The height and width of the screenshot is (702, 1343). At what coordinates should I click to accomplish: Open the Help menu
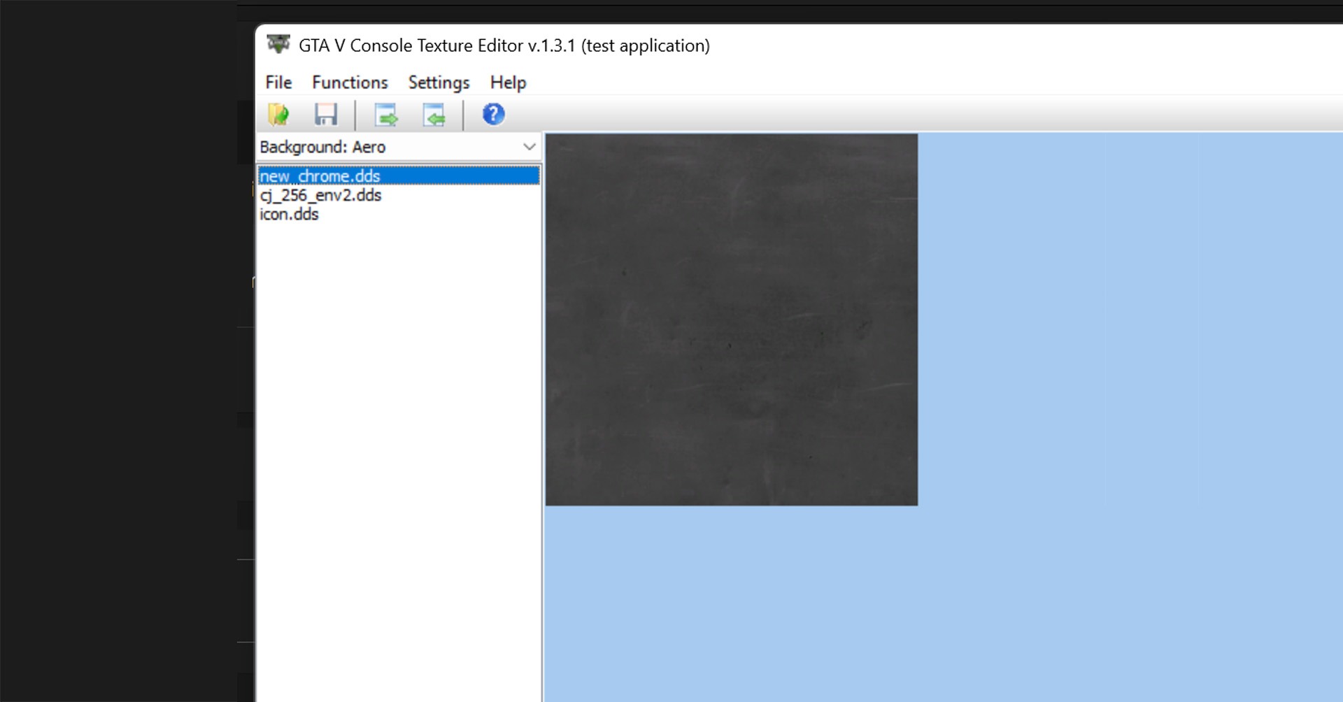tap(508, 83)
